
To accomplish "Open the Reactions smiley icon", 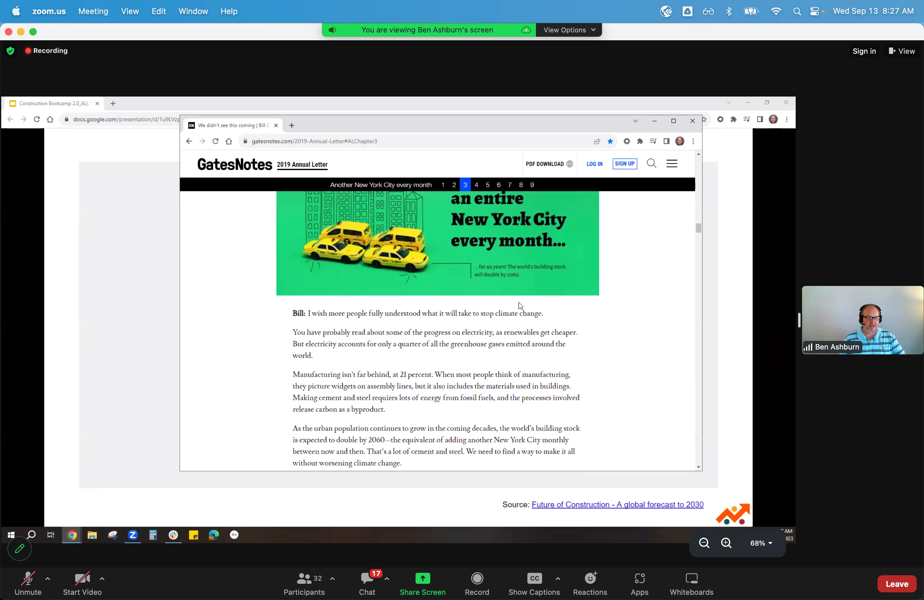I will pos(590,579).
